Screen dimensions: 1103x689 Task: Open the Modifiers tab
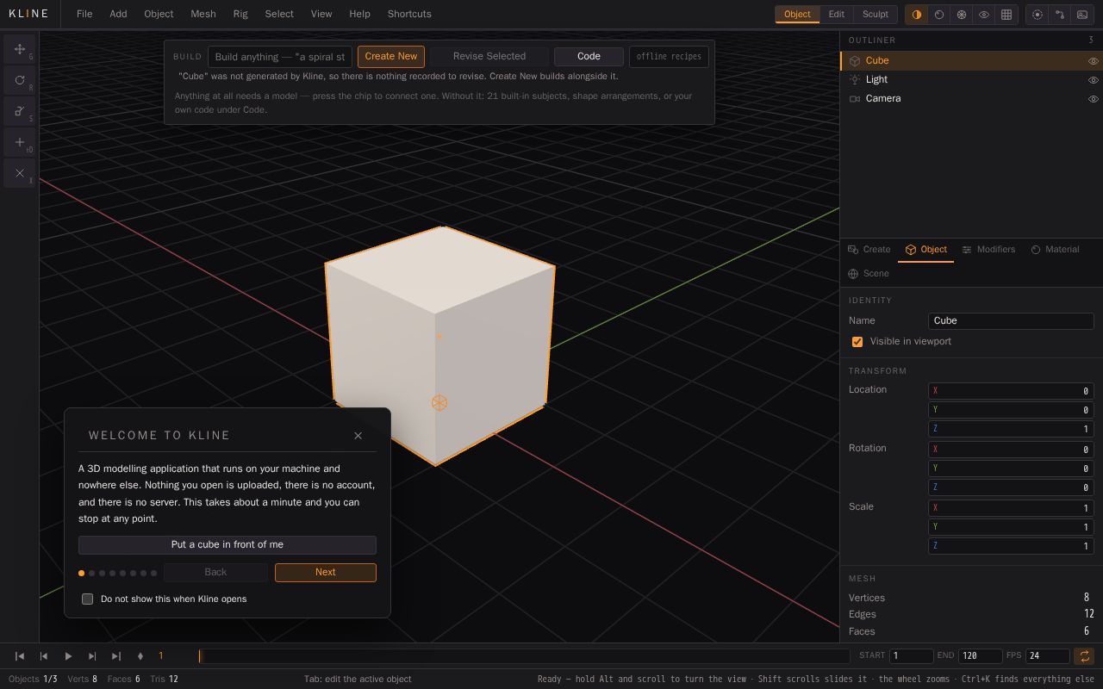click(988, 250)
